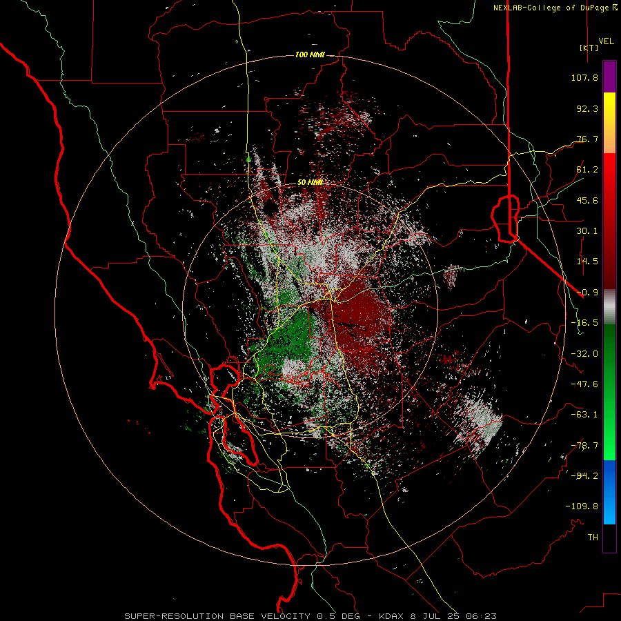
Task: Click the [KT] units label
Action: pyautogui.click(x=589, y=48)
